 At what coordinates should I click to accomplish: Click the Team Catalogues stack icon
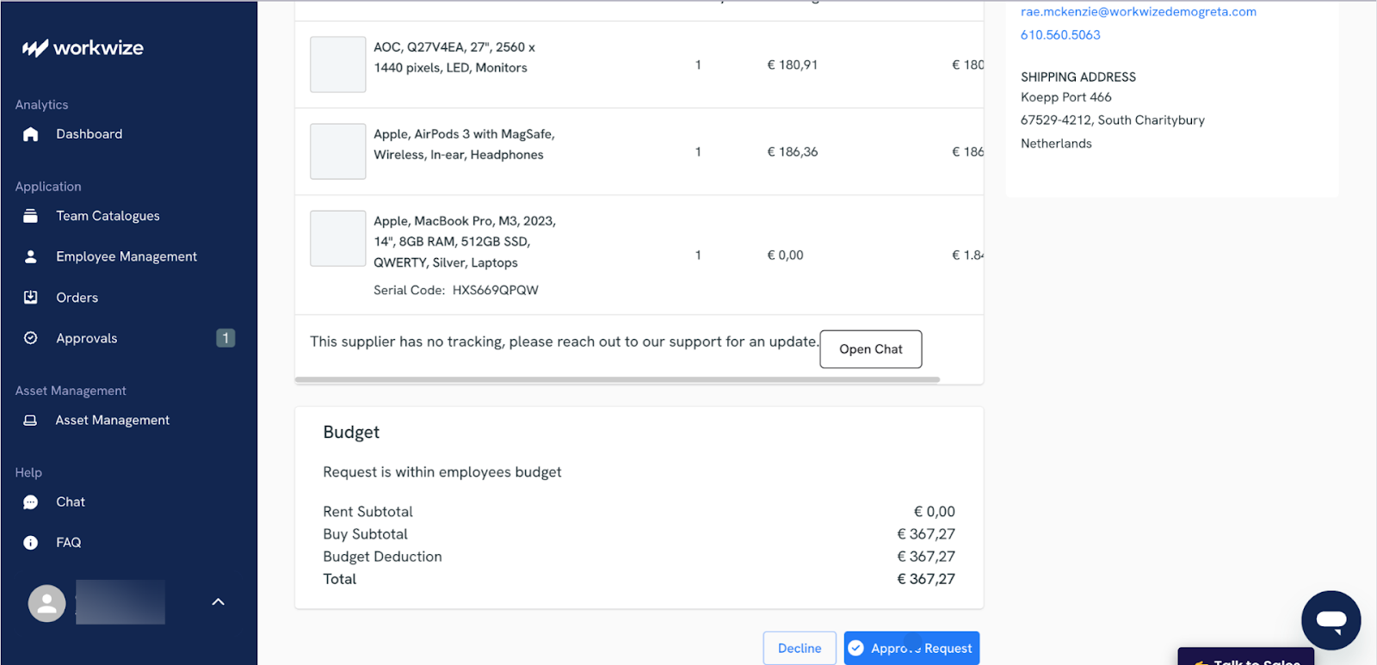[31, 216]
